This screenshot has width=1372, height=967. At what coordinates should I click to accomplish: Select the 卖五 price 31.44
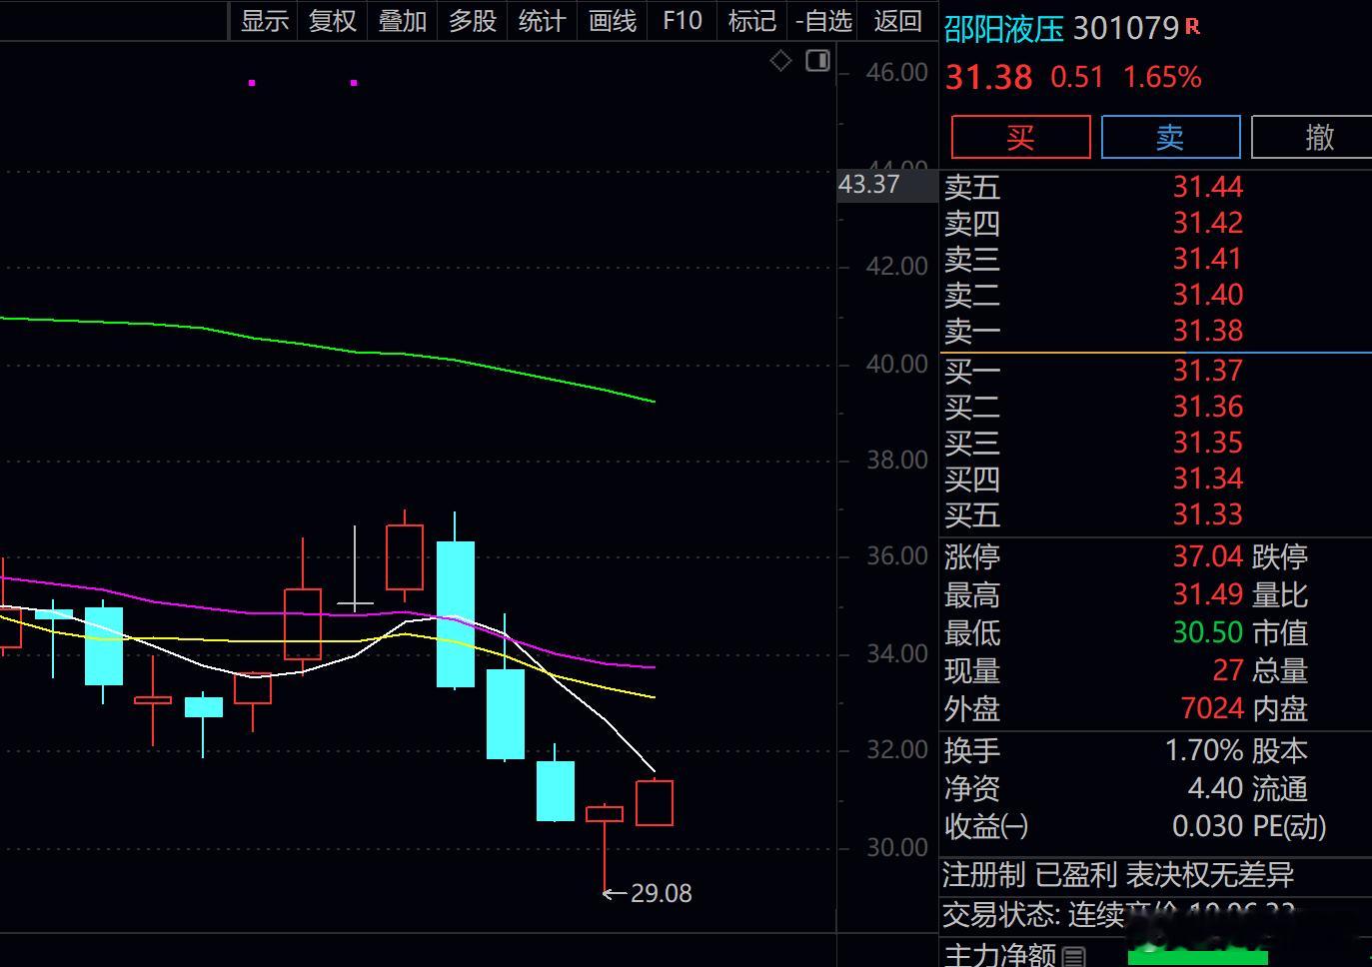[x=1207, y=187]
